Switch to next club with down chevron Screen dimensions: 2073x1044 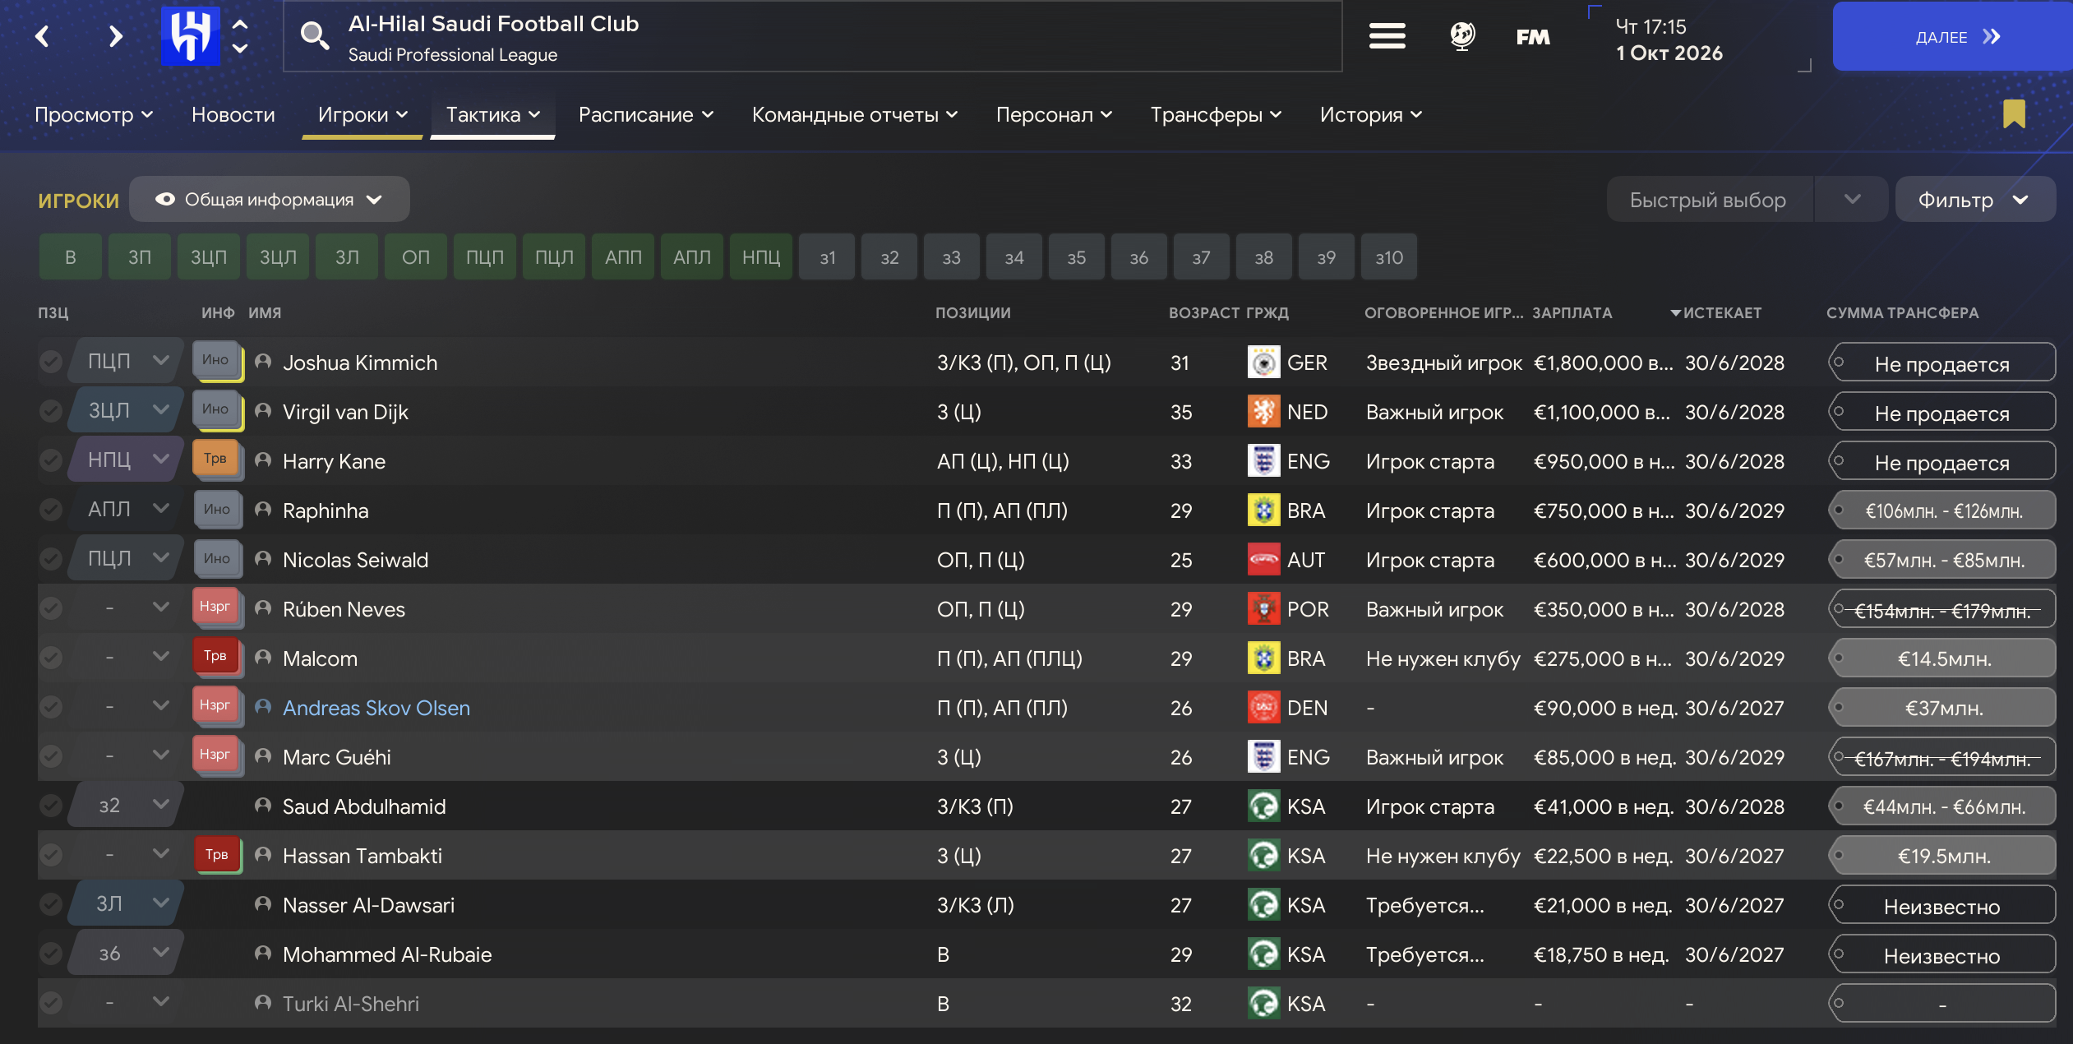coord(240,49)
